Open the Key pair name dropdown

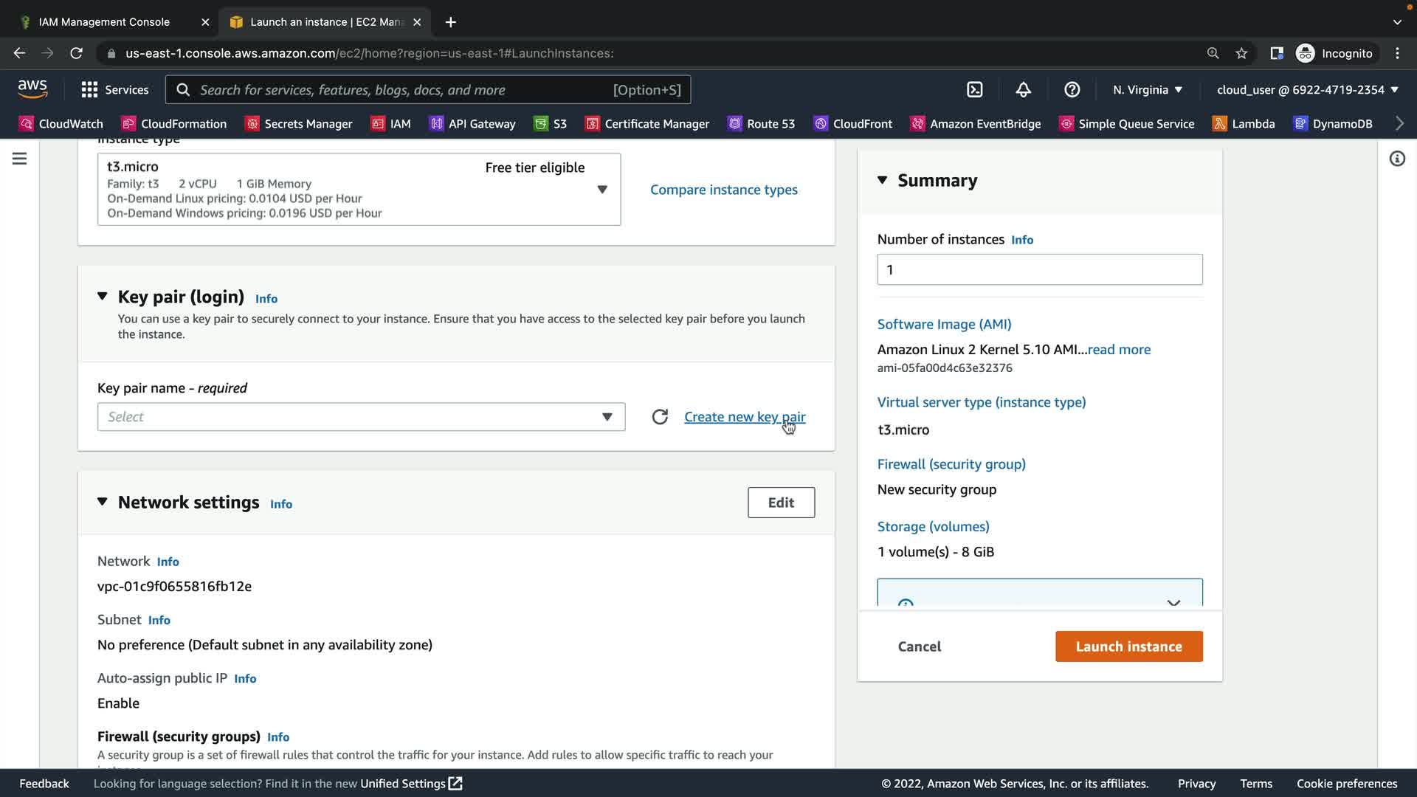pyautogui.click(x=361, y=417)
